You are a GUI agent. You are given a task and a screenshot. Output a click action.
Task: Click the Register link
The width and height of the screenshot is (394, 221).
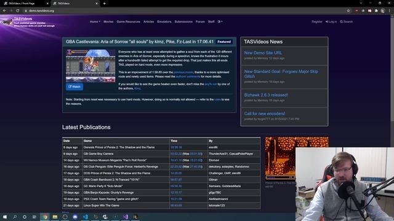coord(317,22)
